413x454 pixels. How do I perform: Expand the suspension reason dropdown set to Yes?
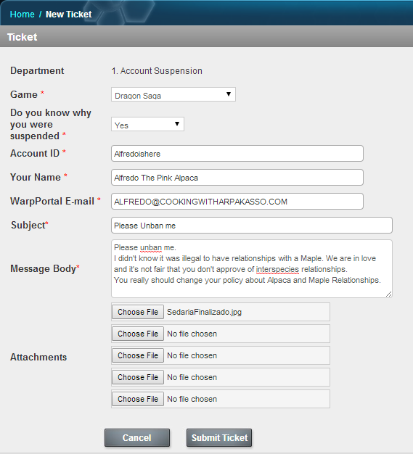pyautogui.click(x=147, y=124)
